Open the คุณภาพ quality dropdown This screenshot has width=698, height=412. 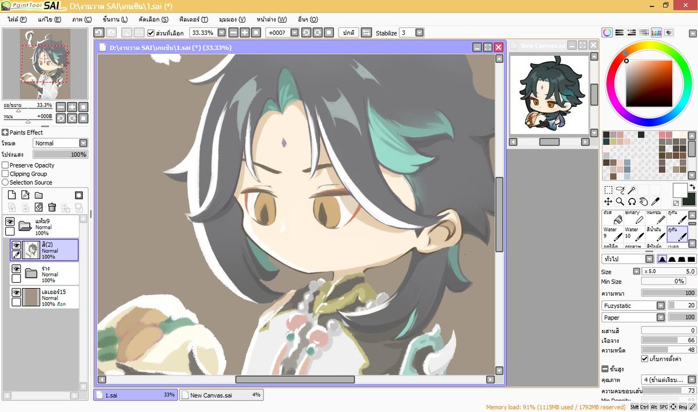(691, 379)
